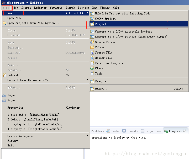Click the Convert to Autotools Project icon

(92, 31)
